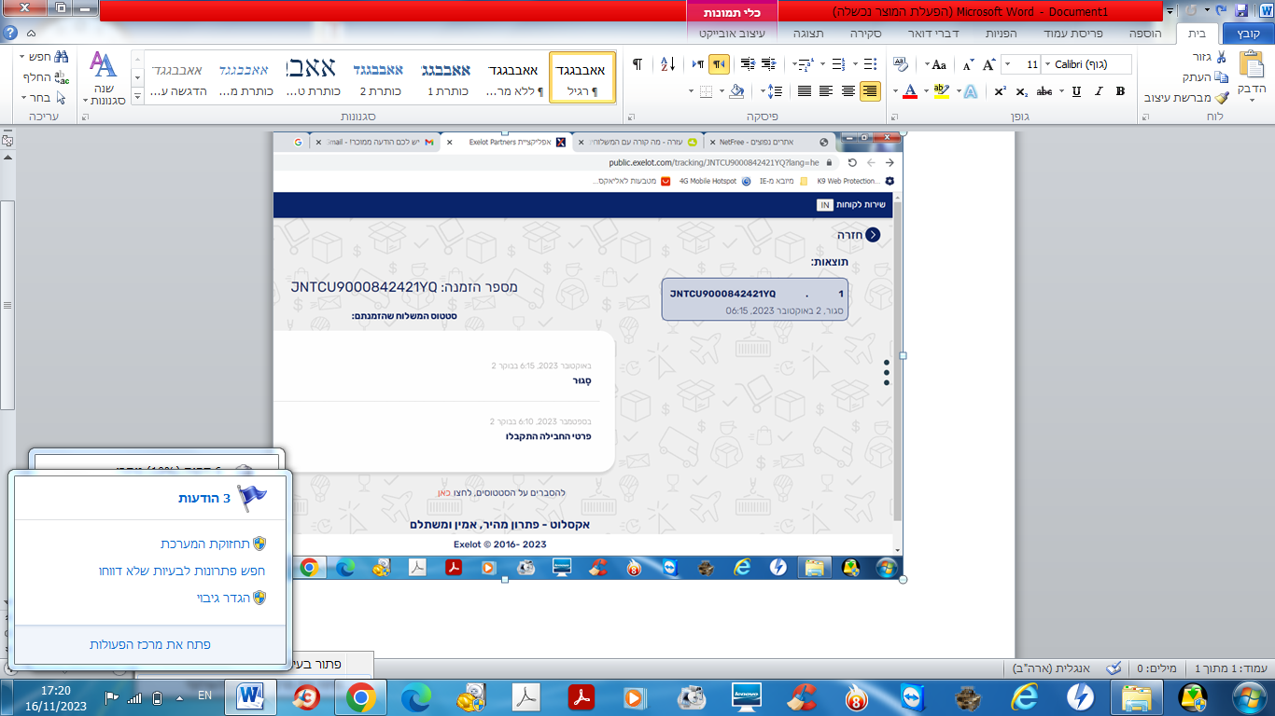Align text to the right
The image size is (1275, 716).
click(870, 91)
